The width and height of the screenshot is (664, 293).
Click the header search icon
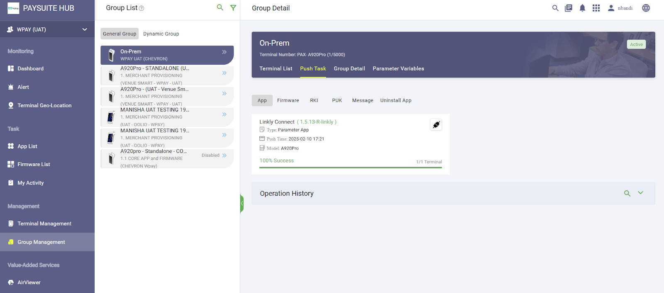[555, 8]
